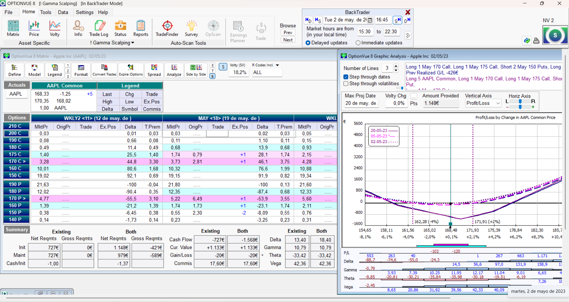This screenshot has width=569, height=302.
Task: Open the Price chart tool
Action: coord(34,28)
